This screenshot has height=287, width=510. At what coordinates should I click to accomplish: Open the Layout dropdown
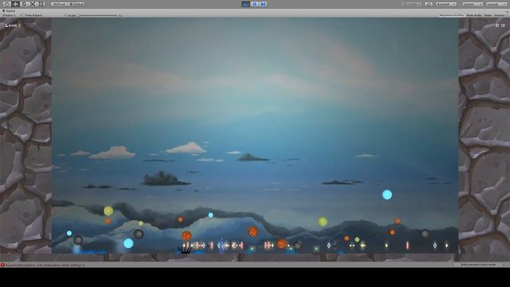[496, 4]
